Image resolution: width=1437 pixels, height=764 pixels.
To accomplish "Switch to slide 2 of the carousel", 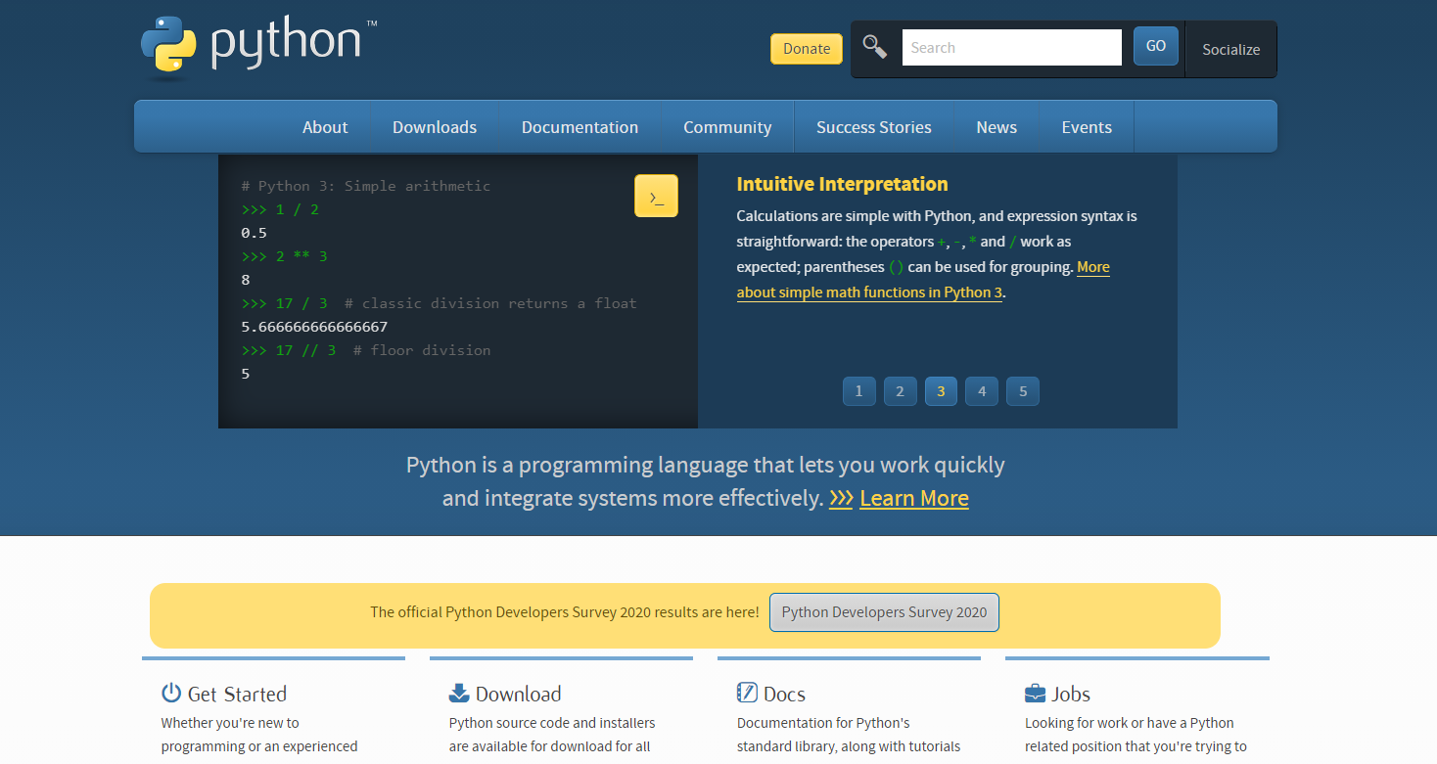I will click(x=900, y=391).
